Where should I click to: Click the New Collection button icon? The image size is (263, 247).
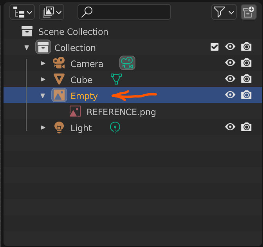point(249,12)
